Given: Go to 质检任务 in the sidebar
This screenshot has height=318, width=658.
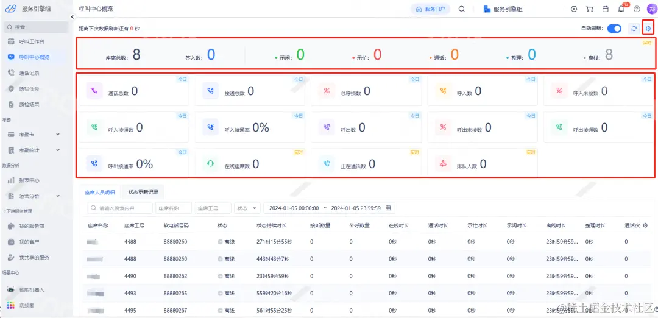Looking at the screenshot, I should pos(29,89).
